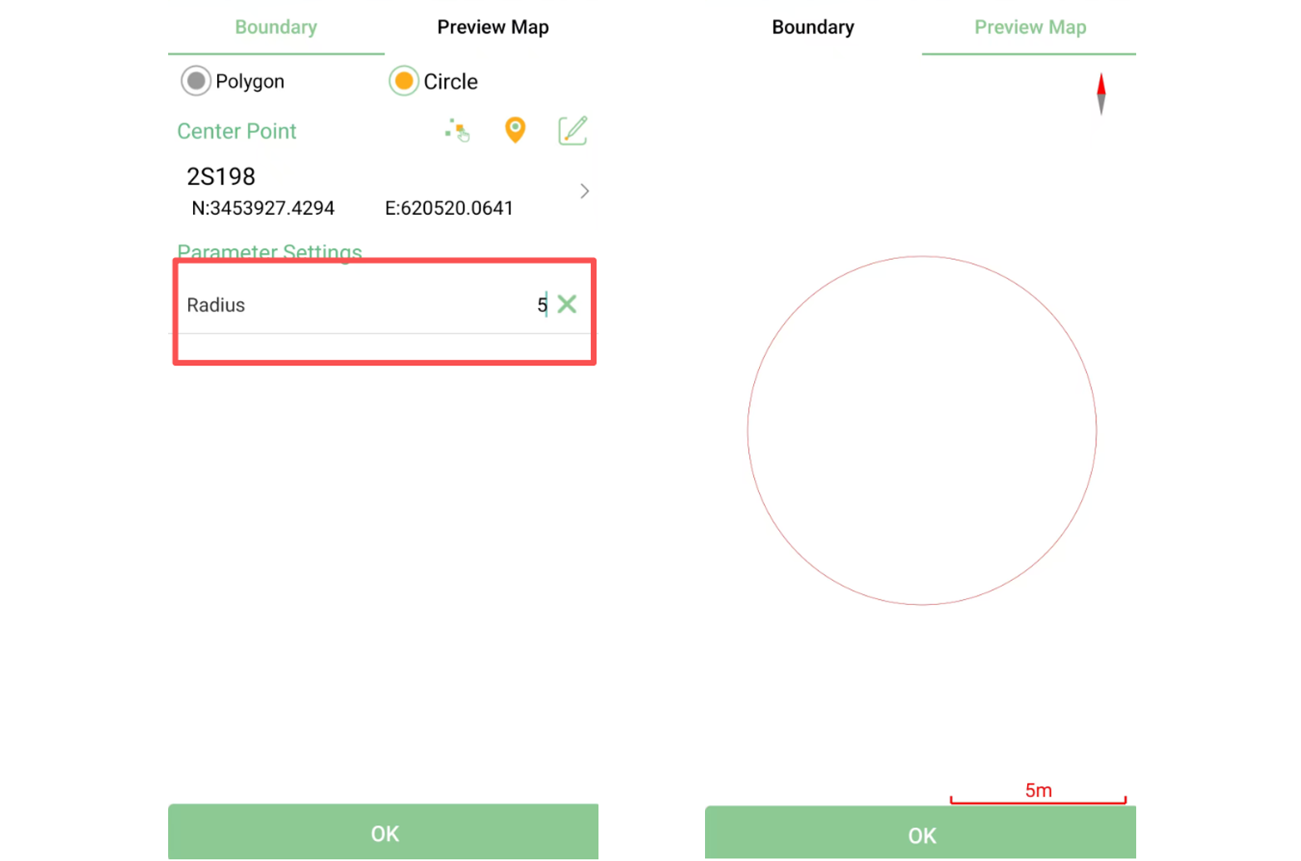
Task: Confirm with OK on Preview Map screen
Action: pos(921,834)
